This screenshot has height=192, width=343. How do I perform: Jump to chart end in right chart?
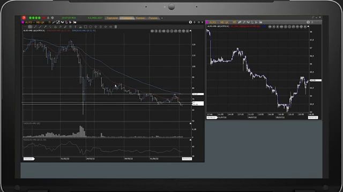[x=282, y=27]
